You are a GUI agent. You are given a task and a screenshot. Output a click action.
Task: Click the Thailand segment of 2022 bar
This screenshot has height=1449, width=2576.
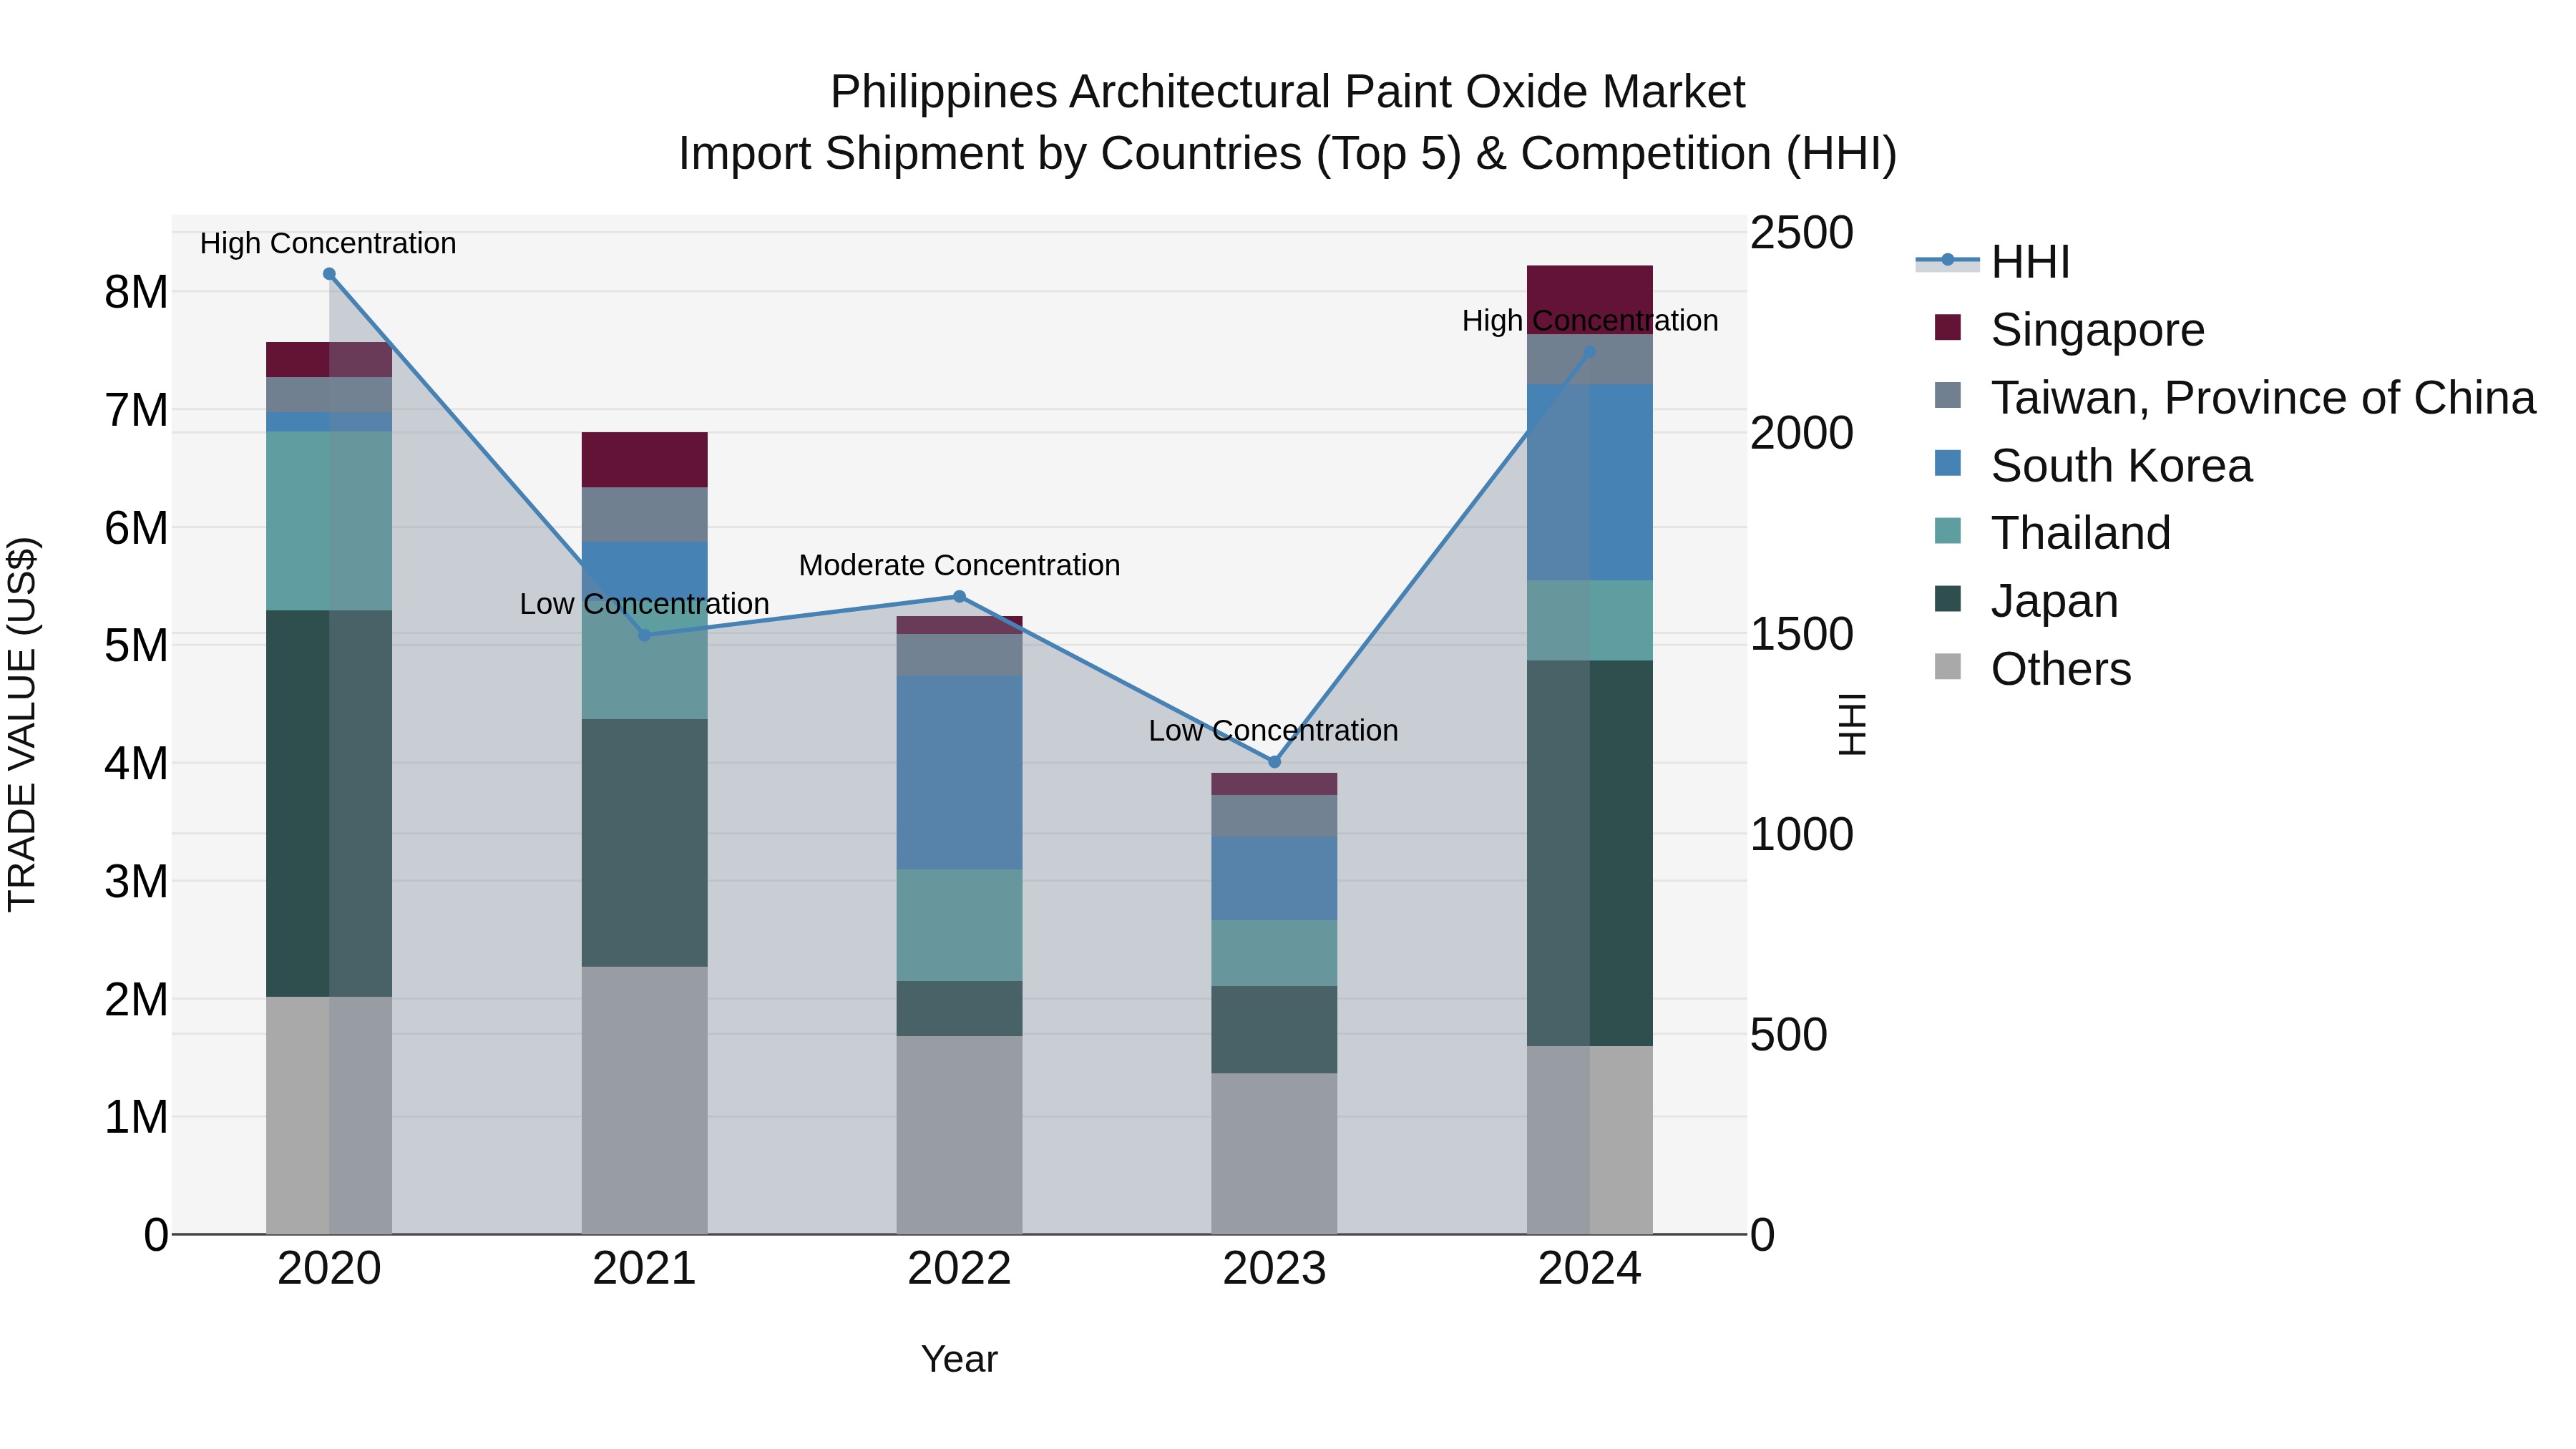tap(959, 925)
